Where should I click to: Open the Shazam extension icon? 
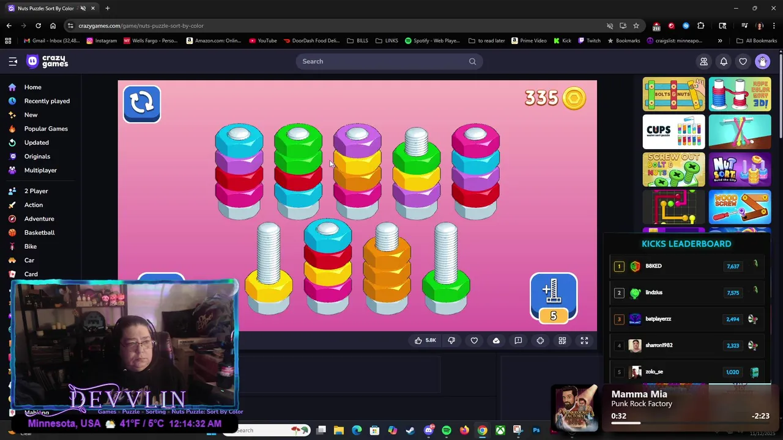[686, 26]
